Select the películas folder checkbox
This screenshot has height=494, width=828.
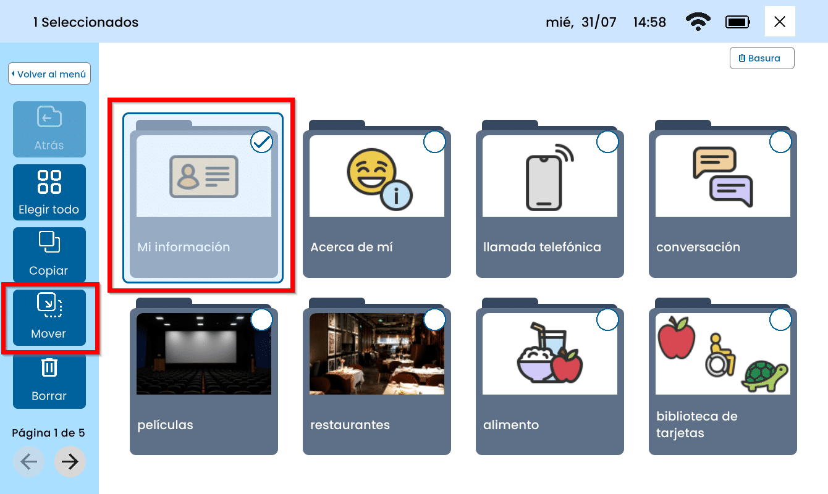[261, 320]
